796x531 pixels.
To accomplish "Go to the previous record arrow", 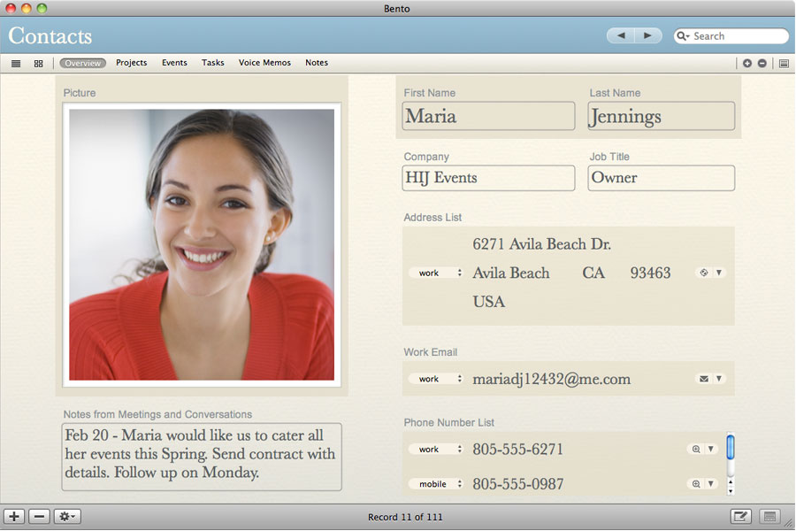I will tap(620, 35).
